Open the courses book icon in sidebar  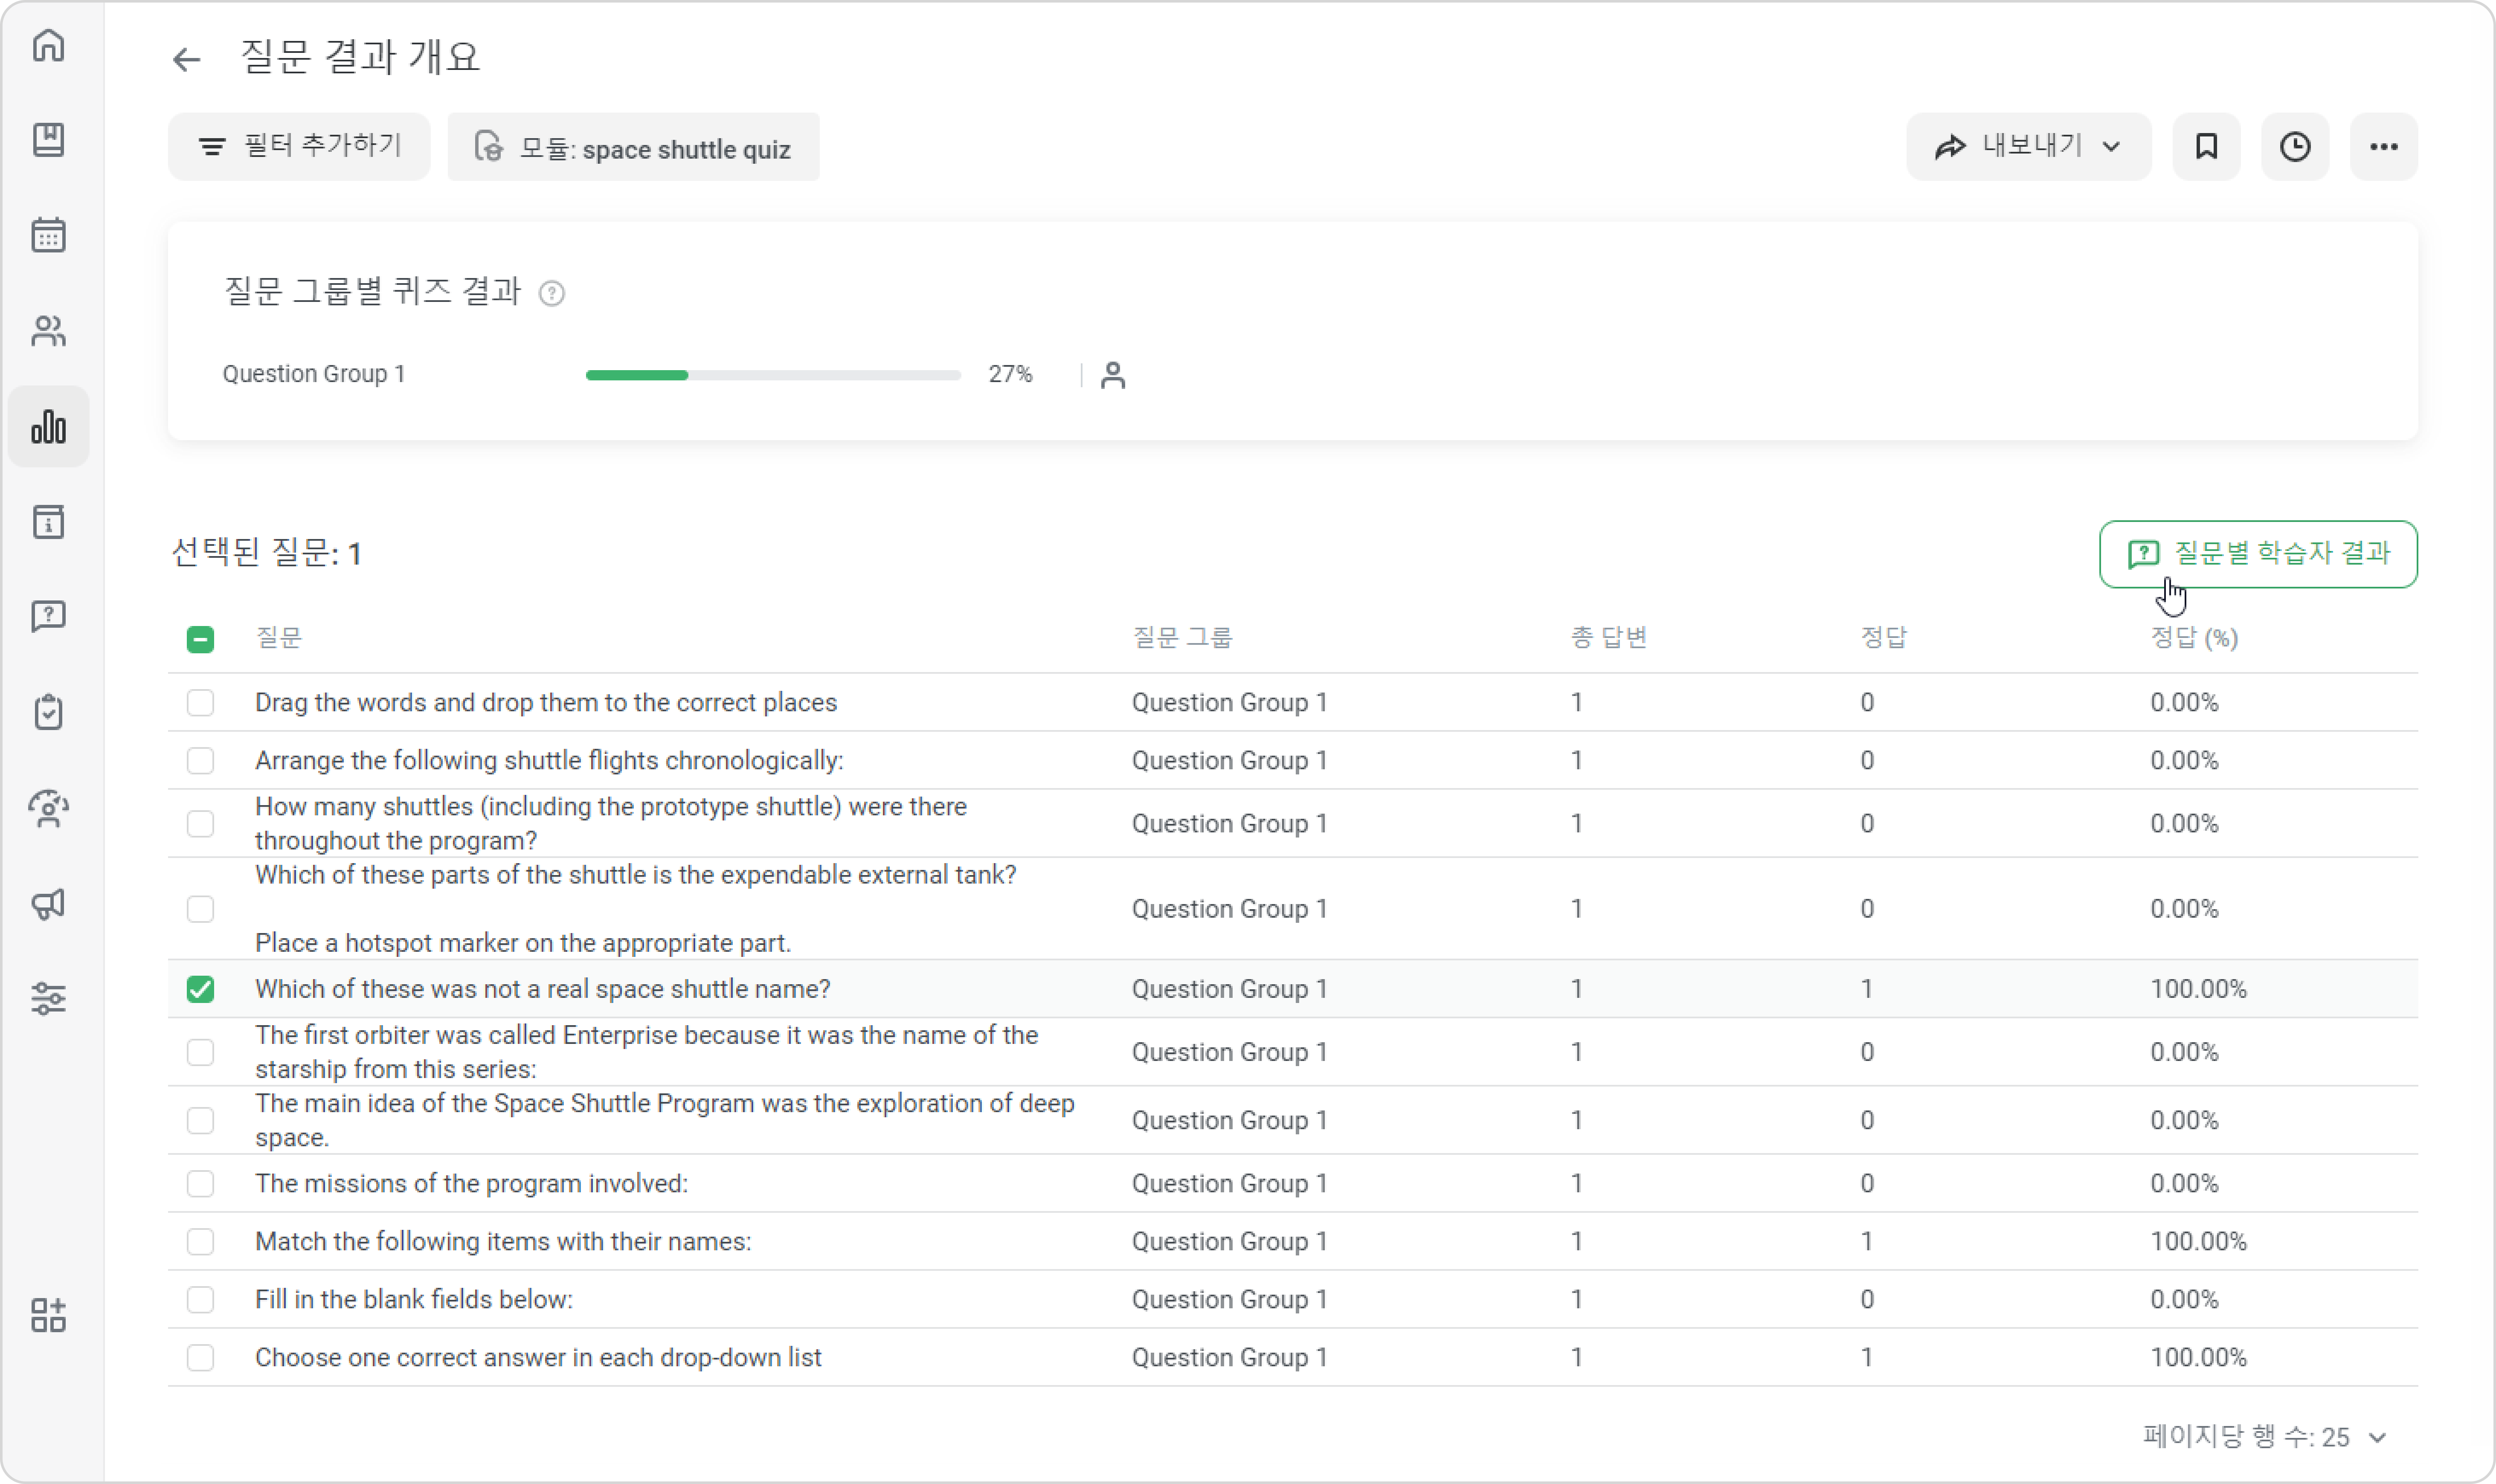click(x=48, y=140)
